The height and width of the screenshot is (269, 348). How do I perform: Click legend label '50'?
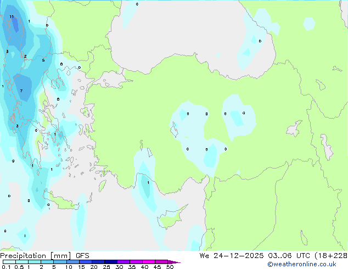pyautogui.click(x=170, y=267)
